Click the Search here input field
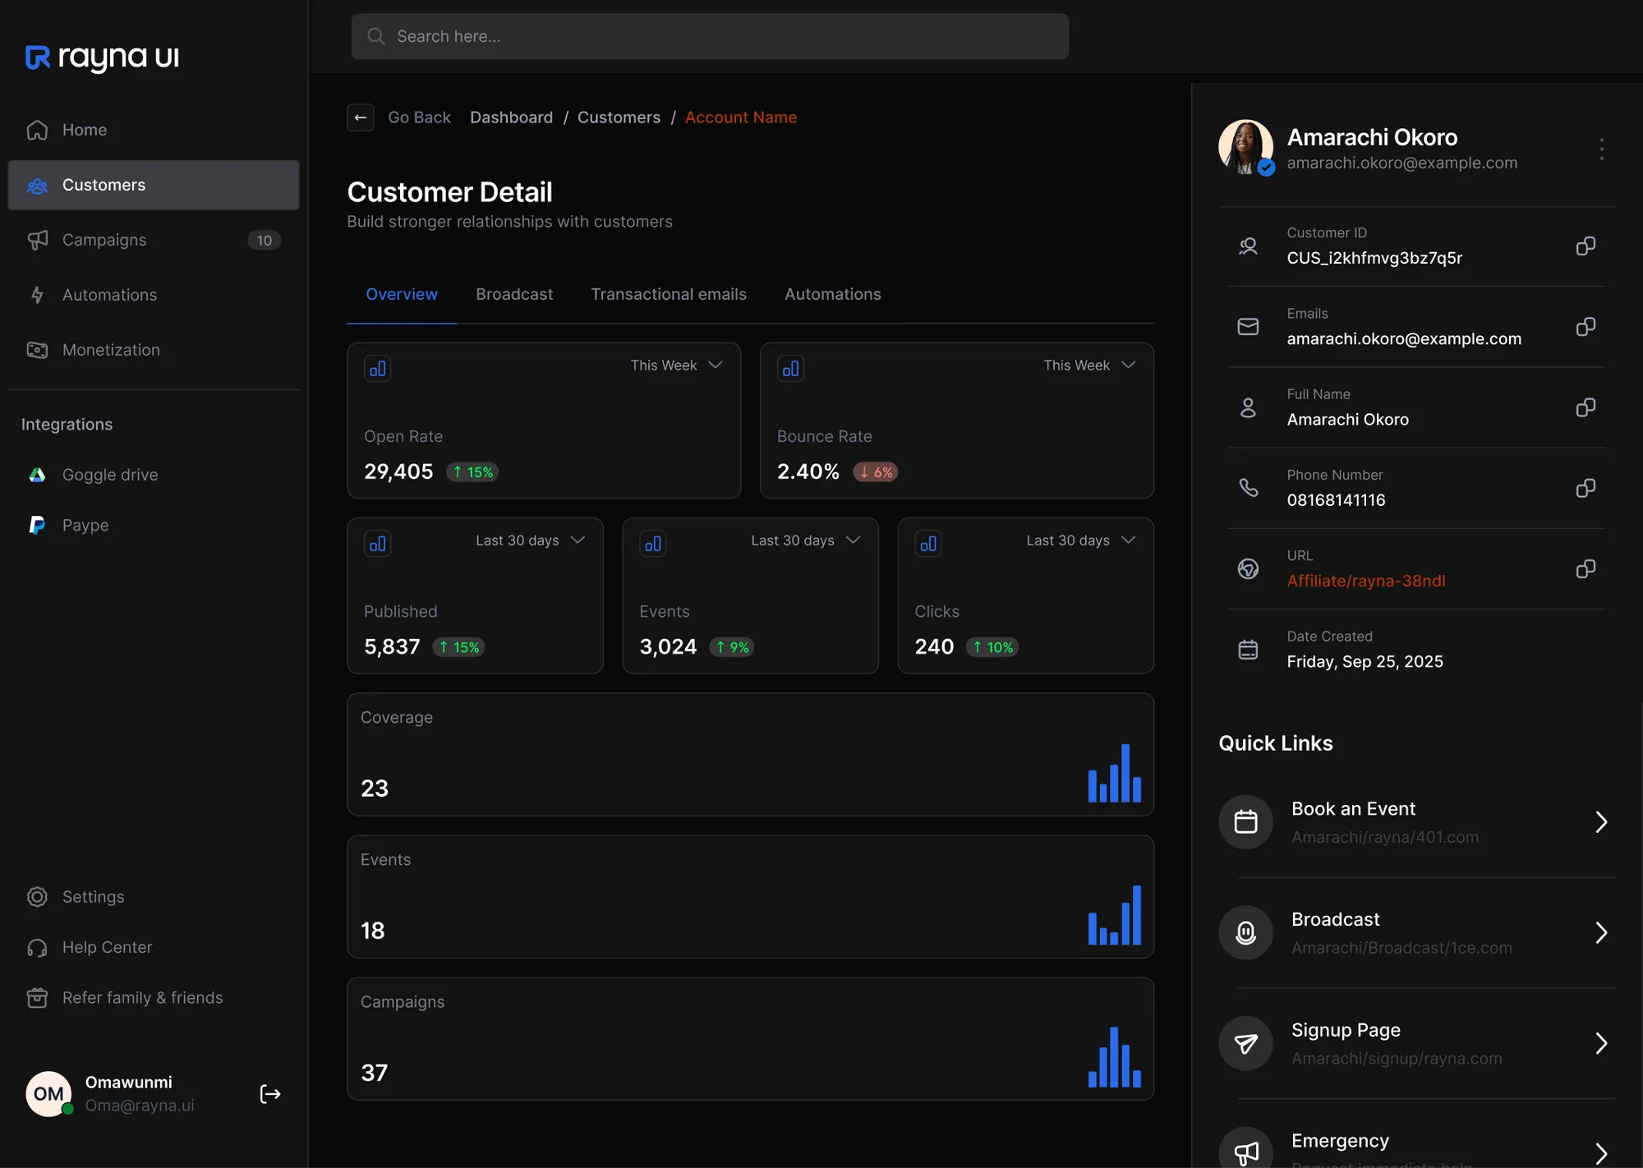1643x1168 pixels. pyautogui.click(x=710, y=36)
